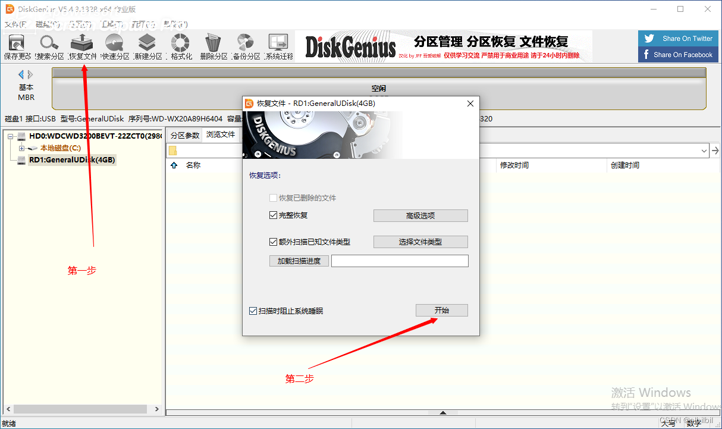Viewport: 722px width, 429px height.
Task: Click the folder icon in the path bar
Action: (x=172, y=151)
